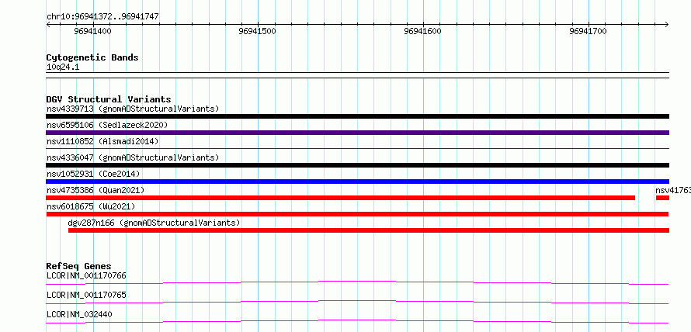Click the blue bar of nsv1052931
Viewport: 691px width, 332px height.
coord(357,182)
